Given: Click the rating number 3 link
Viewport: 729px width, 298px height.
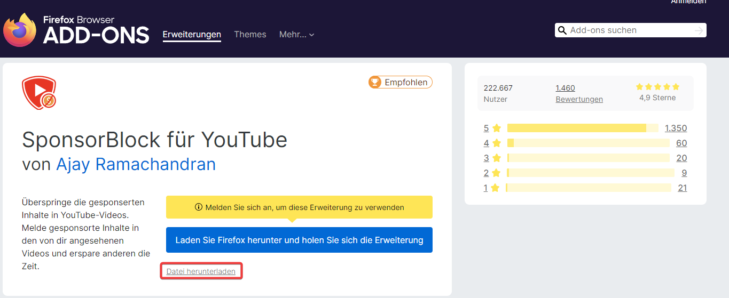Looking at the screenshot, I should [486, 158].
